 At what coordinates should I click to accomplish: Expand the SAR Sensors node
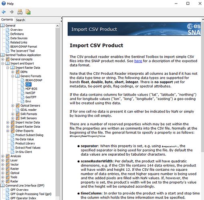pyautogui.click(x=12, y=118)
